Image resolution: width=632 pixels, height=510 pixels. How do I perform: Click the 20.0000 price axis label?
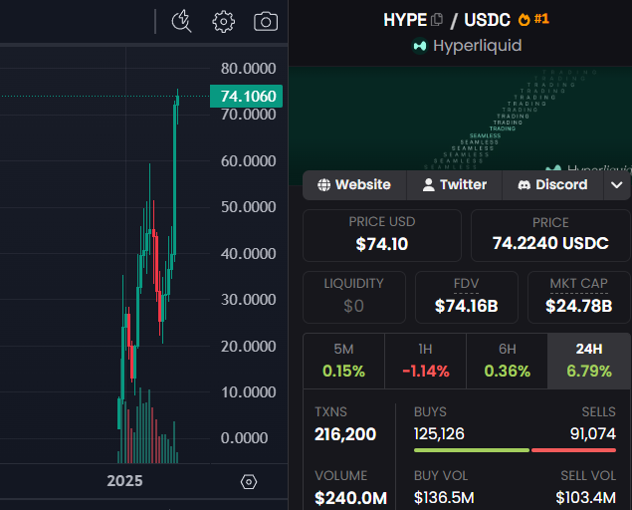coord(248,347)
